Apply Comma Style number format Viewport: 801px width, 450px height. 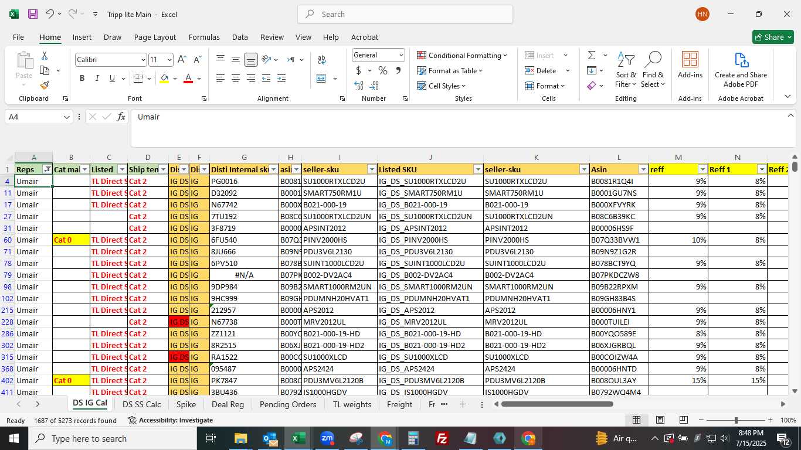[398, 70]
